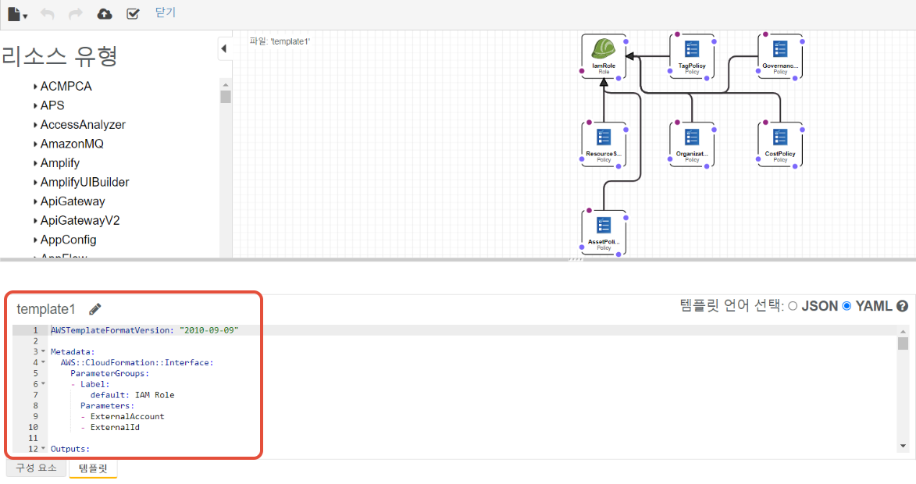916x484 pixels.
Task: Fold the Metadata section in code editor
Action: (43, 352)
